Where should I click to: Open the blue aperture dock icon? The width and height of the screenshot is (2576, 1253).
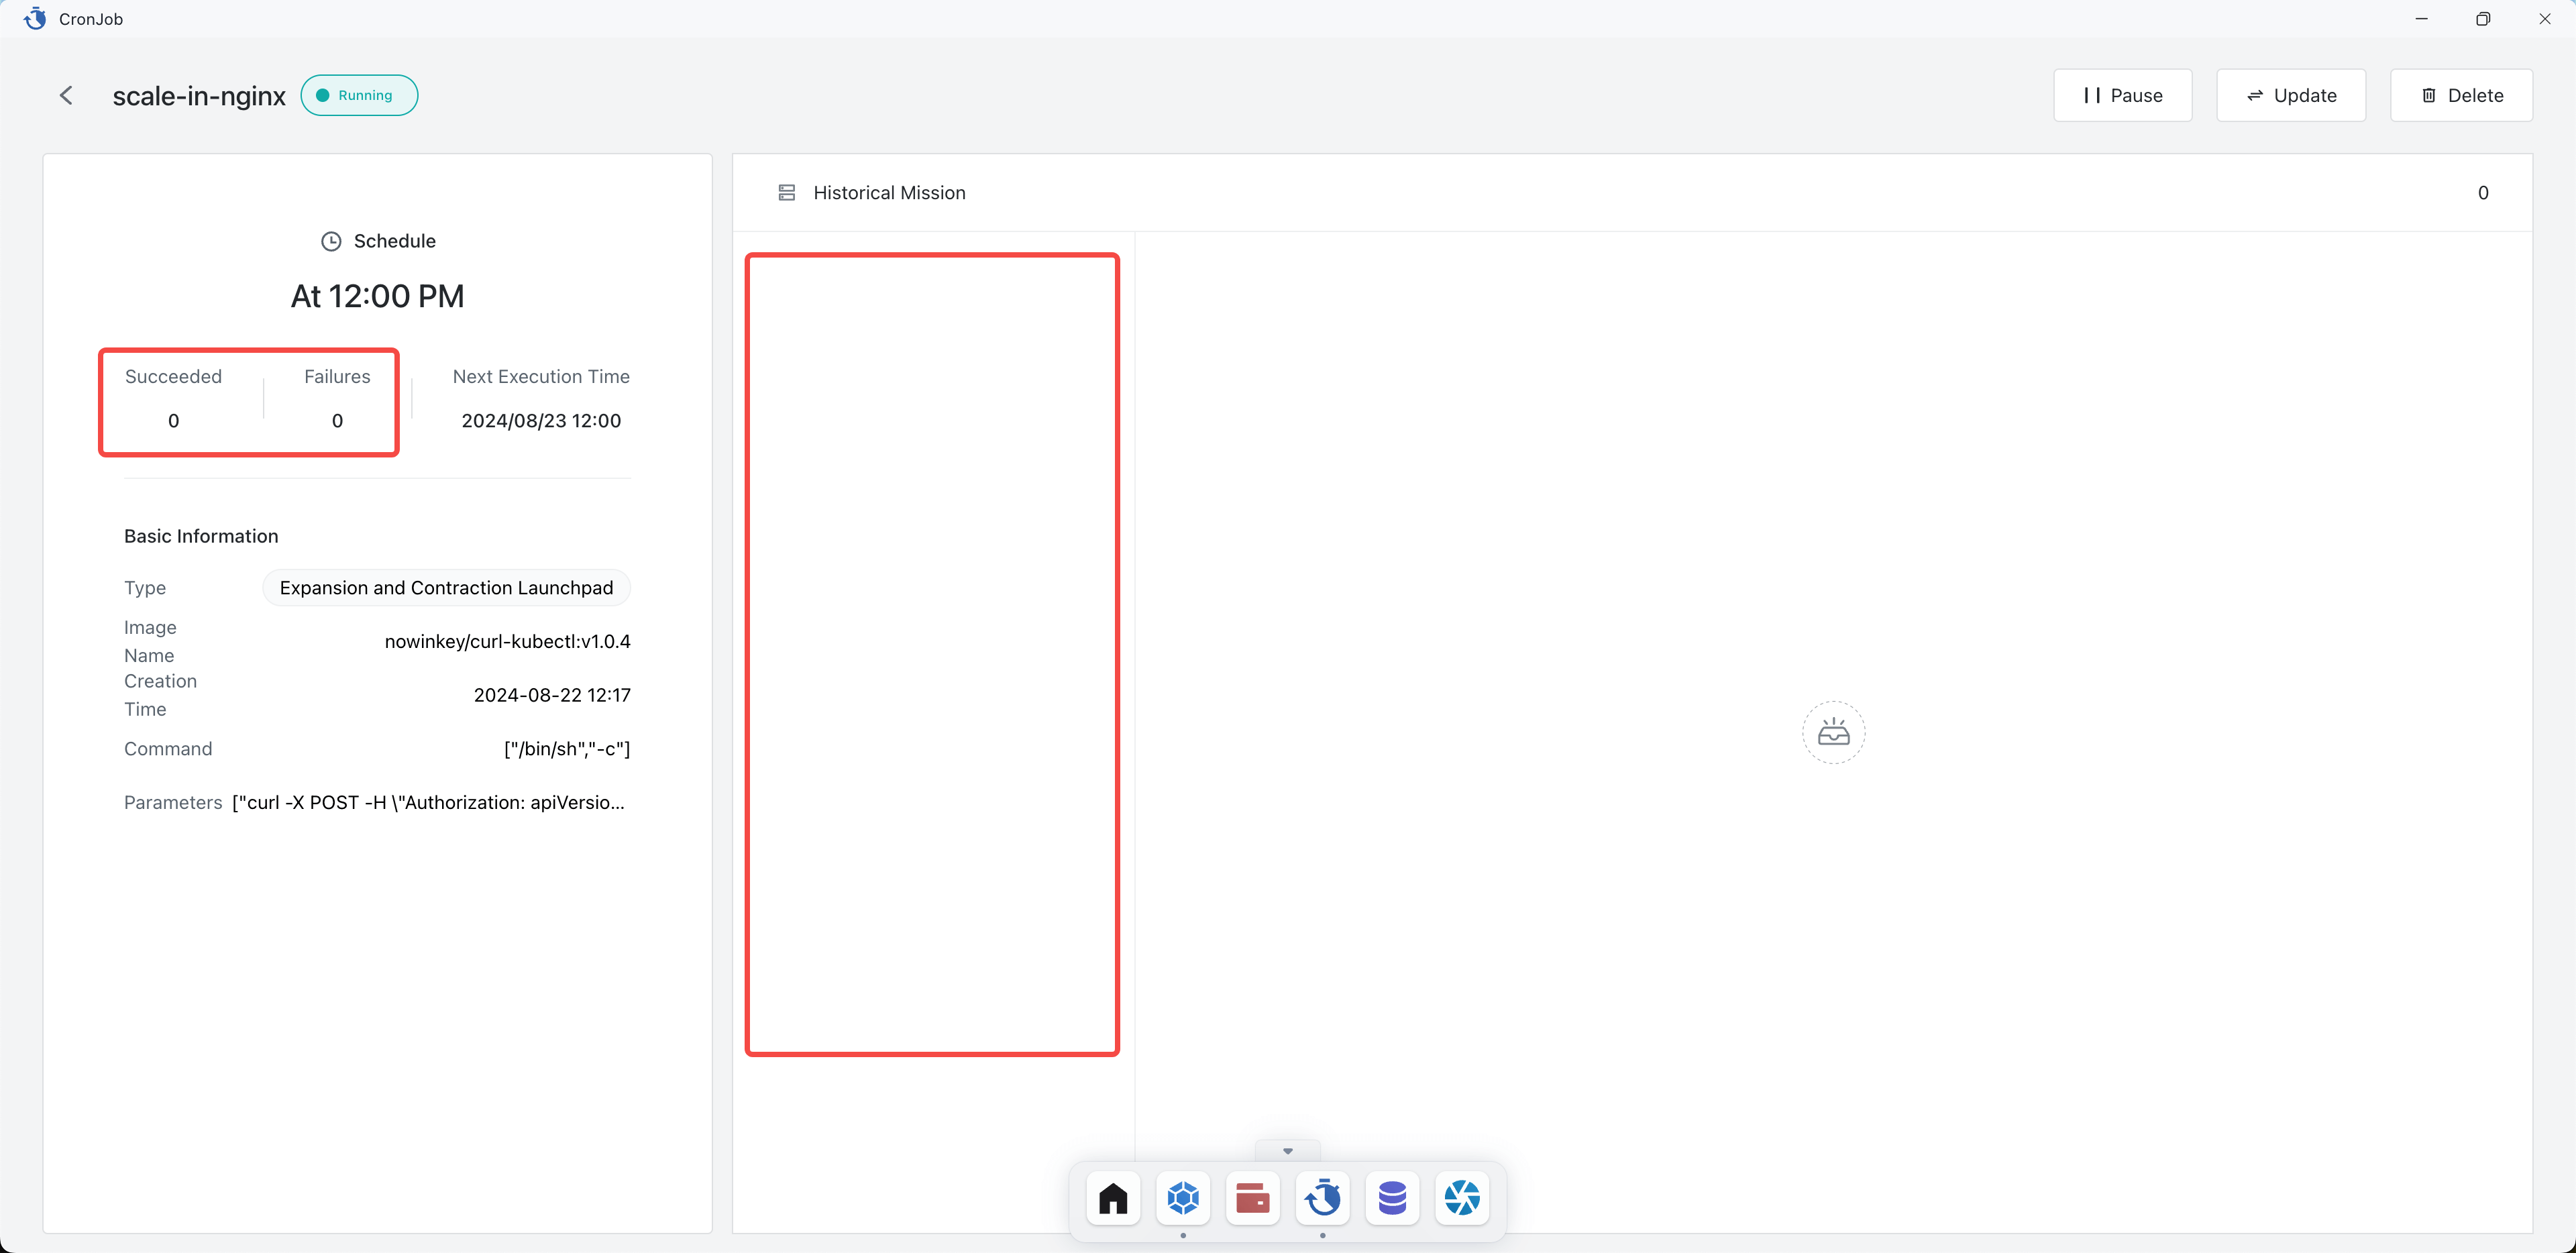coord(1462,1197)
